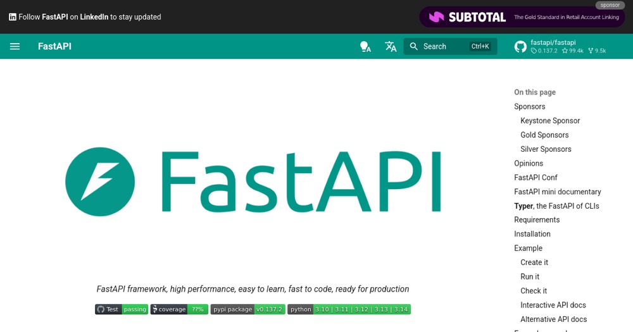Viewport: 633px width, 332px height.
Task: Jump to FastAPI Conf section
Action: [536, 178]
